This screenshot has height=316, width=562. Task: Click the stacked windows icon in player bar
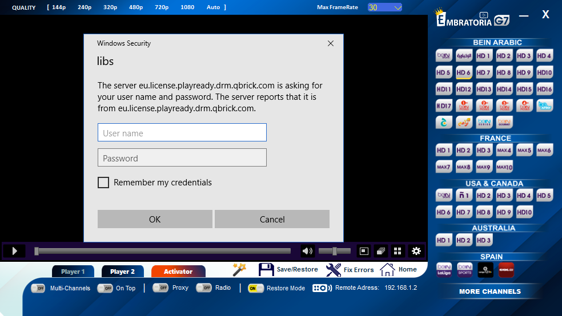(380, 251)
